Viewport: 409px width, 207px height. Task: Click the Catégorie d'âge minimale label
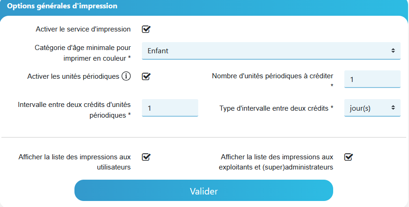point(83,53)
